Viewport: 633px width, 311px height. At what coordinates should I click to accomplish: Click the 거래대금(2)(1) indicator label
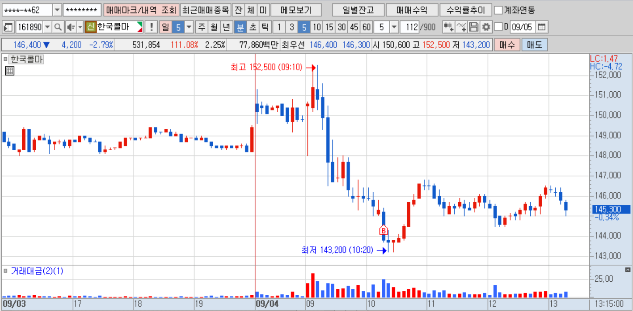point(37,271)
